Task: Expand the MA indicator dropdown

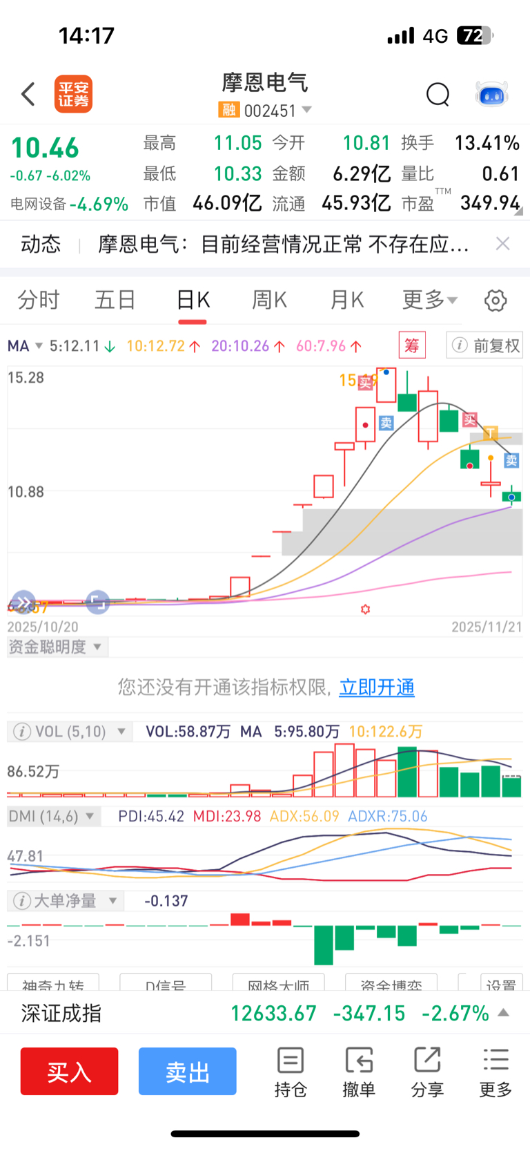Action: (x=39, y=345)
